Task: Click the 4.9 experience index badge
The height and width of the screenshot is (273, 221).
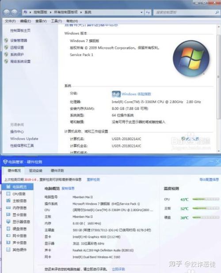Action: 116,94
